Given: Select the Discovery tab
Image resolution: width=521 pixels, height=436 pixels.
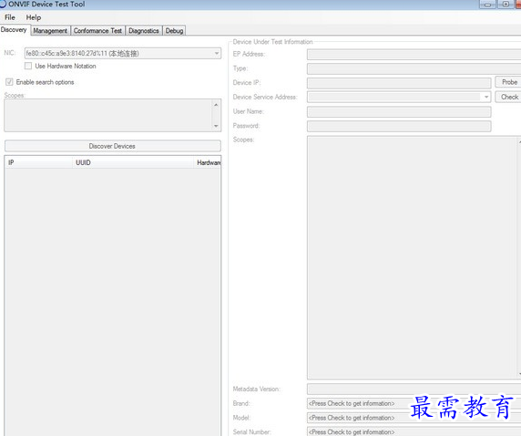Looking at the screenshot, I should pos(14,29).
